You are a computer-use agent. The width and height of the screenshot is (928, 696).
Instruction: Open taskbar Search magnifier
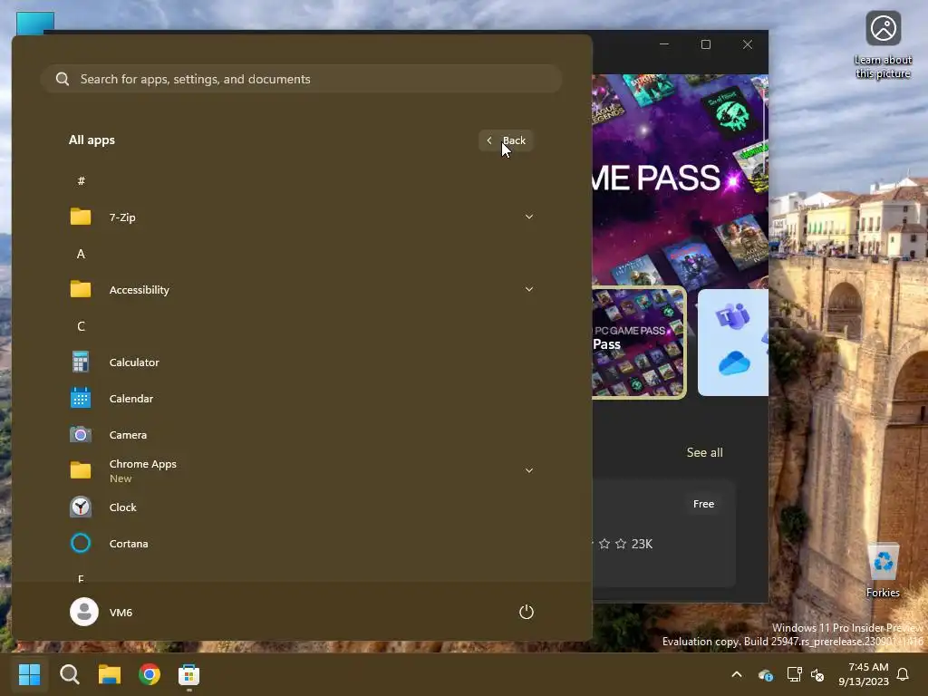point(69,674)
